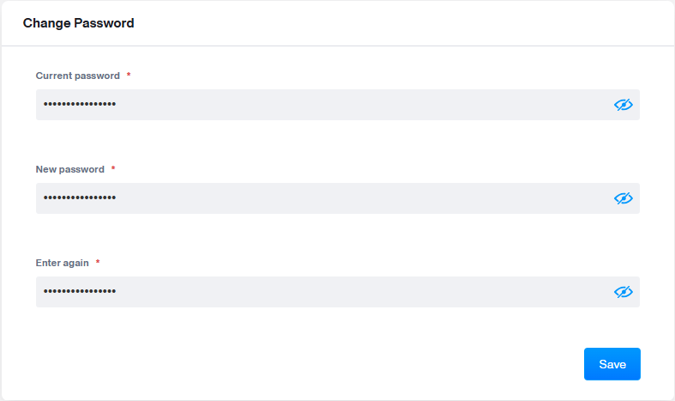Toggle visibility of Enter again password

point(623,292)
